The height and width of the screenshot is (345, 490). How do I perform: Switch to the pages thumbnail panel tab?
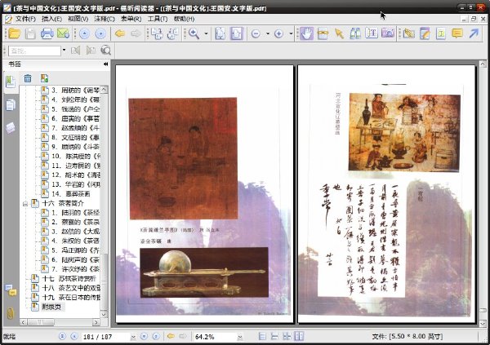[11, 105]
